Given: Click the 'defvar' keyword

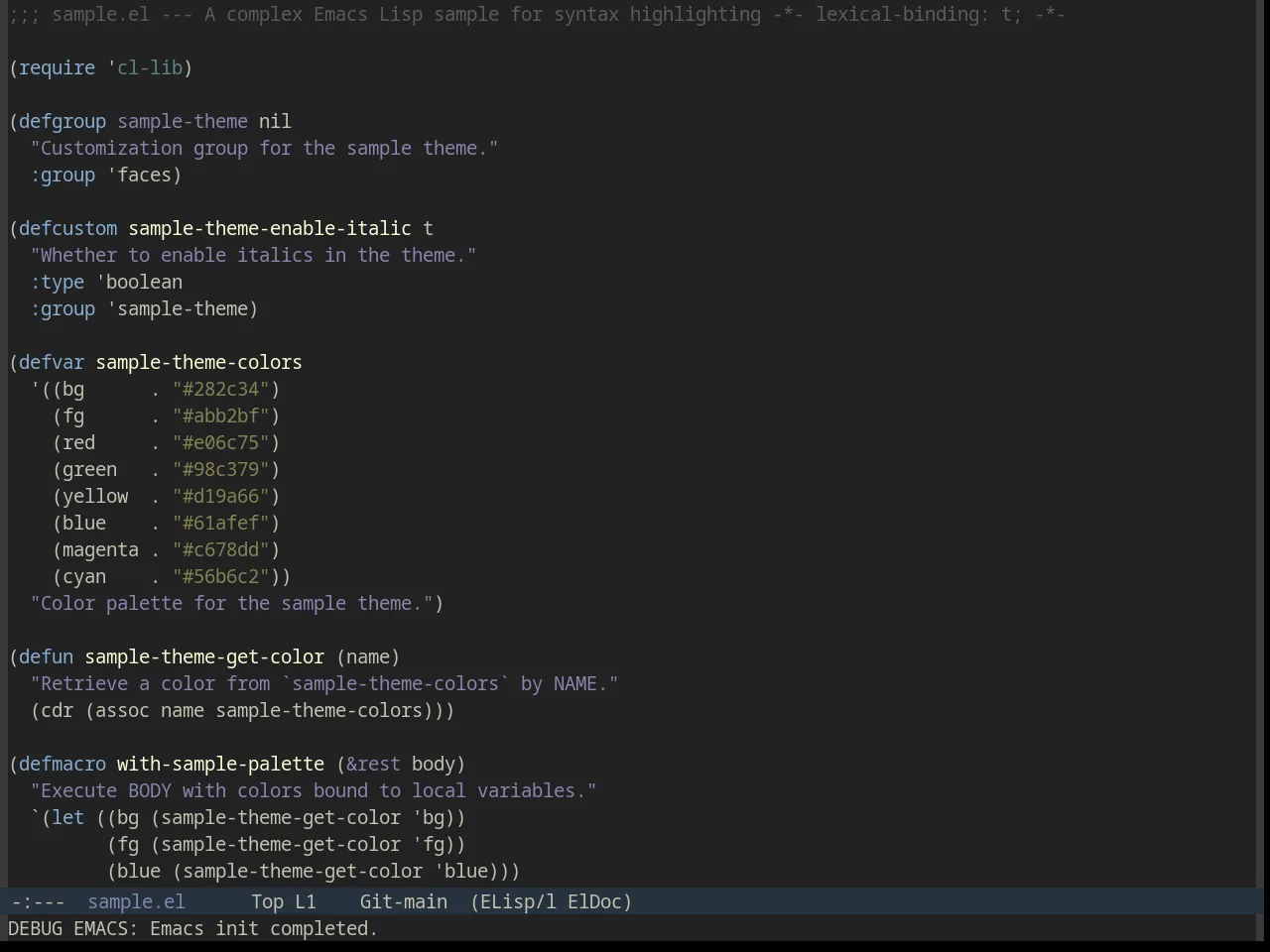Looking at the screenshot, I should tap(52, 362).
